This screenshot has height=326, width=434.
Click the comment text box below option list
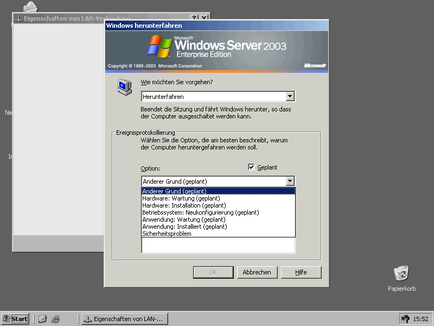[x=218, y=245]
